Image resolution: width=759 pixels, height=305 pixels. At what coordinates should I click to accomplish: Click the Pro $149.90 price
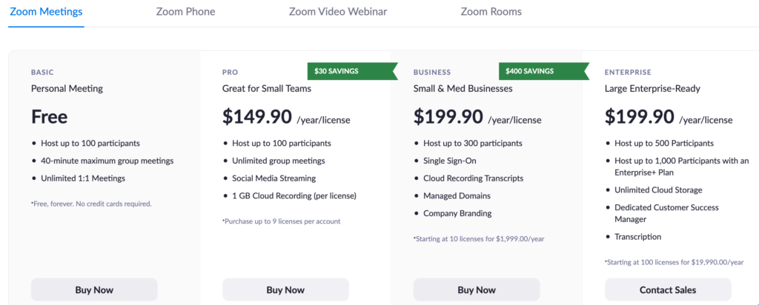(x=257, y=116)
